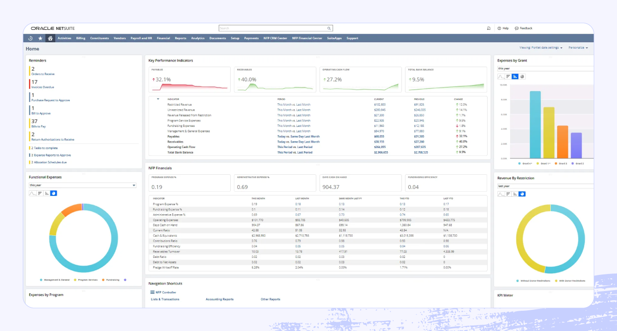This screenshot has width=617, height=331.
Task: Open the Personalize dropdown
Action: (x=578, y=47)
